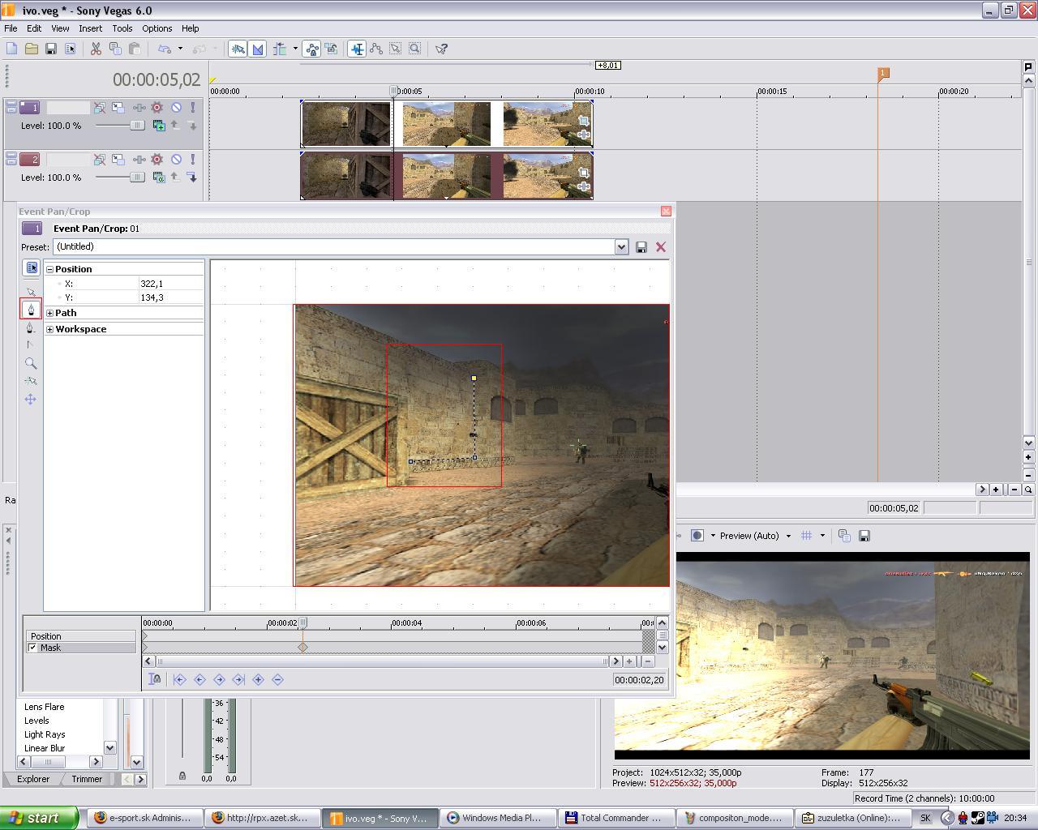
Task: Open compositing mode on track 1
Action: pos(159,125)
